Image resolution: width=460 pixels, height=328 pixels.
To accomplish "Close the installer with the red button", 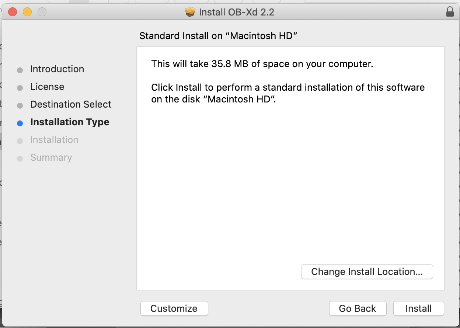I will pyautogui.click(x=13, y=12).
